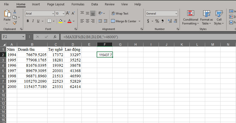Click the Select All corner triangle
236x123 pixels.
(x=3, y=44)
